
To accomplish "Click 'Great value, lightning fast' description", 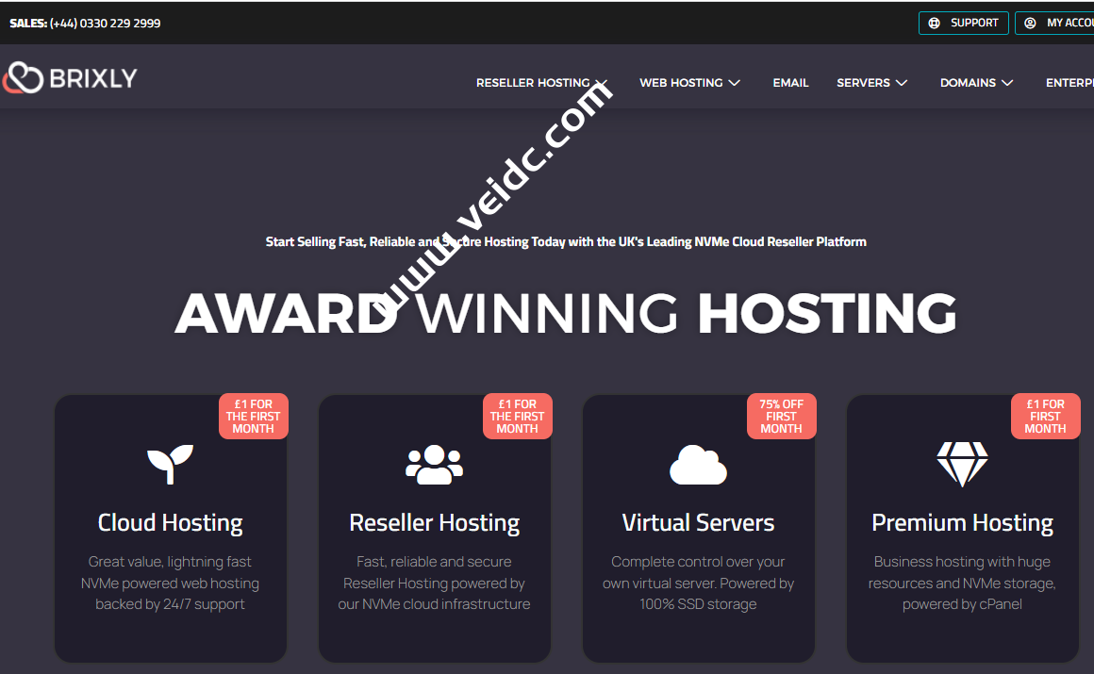I will tap(171, 583).
